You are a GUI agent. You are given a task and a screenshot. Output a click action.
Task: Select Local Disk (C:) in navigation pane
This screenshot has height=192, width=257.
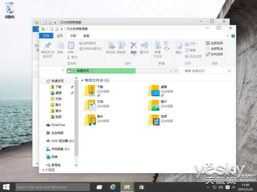(x=58, y=149)
